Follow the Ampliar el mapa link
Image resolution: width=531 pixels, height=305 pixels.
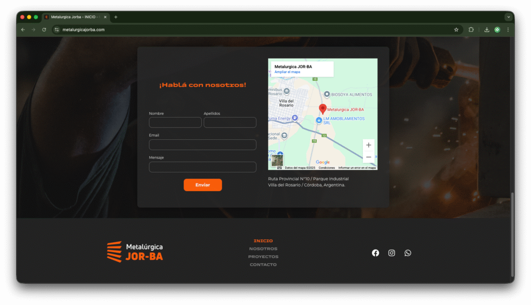[x=287, y=72]
